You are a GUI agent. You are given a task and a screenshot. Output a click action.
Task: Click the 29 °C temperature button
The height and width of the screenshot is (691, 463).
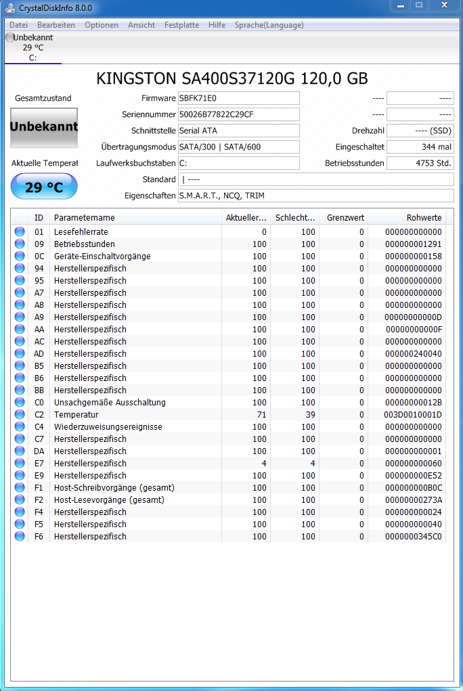[x=44, y=186]
